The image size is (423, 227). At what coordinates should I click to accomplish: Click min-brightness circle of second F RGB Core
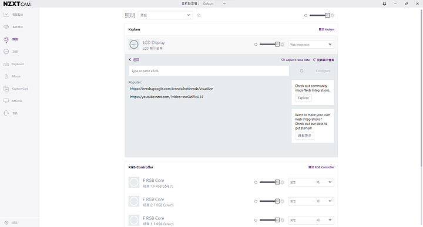tap(256, 201)
